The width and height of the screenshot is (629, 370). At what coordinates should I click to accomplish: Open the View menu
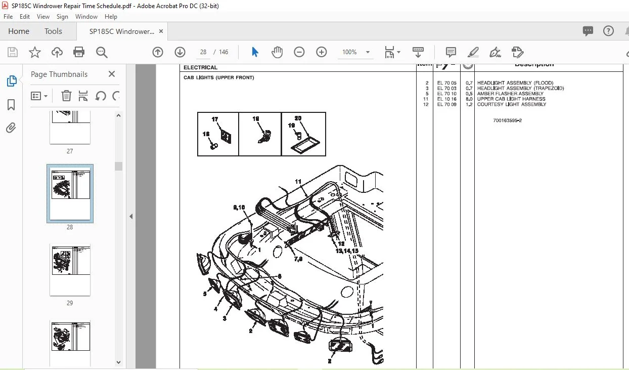point(43,17)
